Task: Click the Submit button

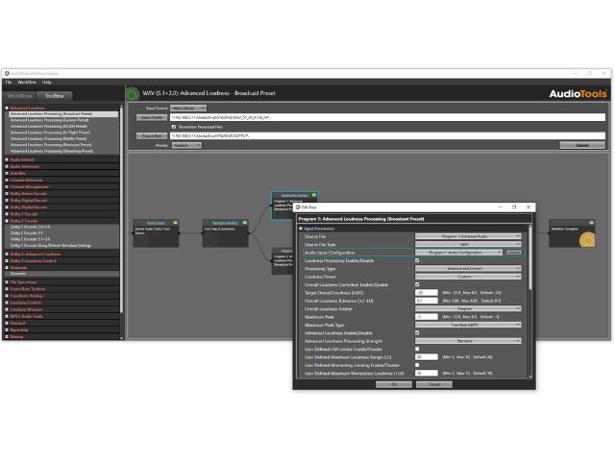Action: click(582, 145)
